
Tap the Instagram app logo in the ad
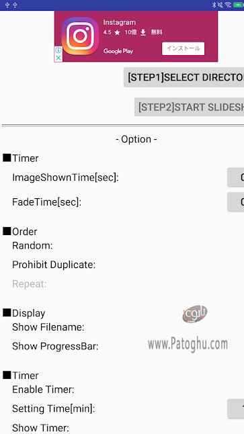[80, 36]
